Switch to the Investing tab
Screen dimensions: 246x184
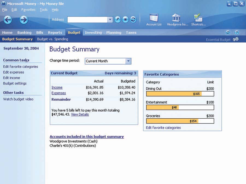coord(93,33)
